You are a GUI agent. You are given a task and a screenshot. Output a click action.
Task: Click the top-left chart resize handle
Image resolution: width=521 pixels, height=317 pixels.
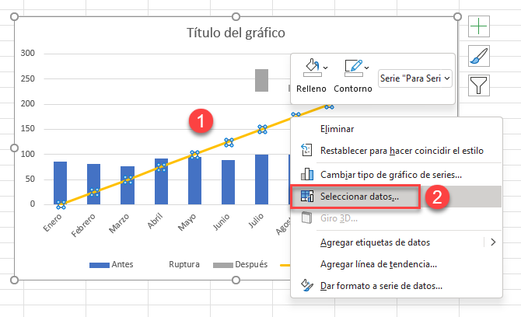click(14, 16)
